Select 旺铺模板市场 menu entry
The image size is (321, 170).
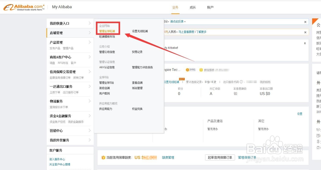tap(107, 37)
